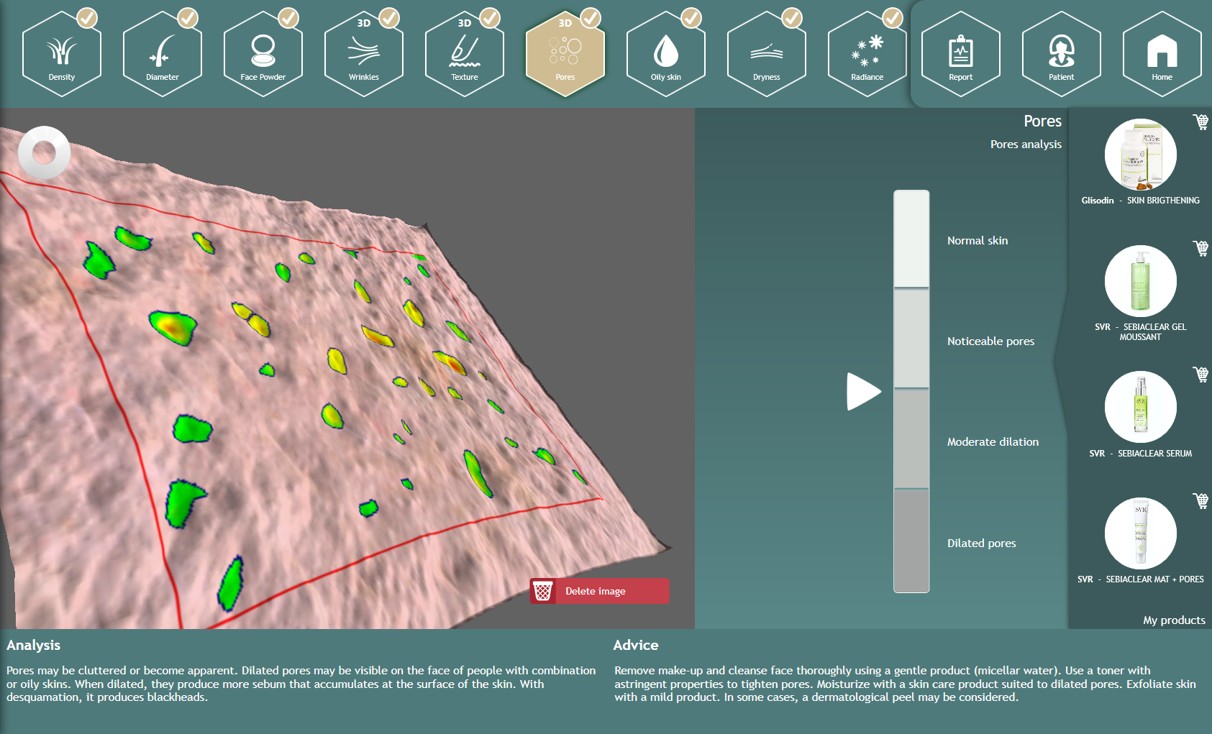
Task: Select the Face Powder module
Action: click(263, 55)
